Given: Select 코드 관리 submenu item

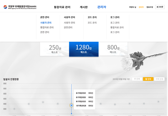Looking at the screenshot, I should [x=92, y=23].
